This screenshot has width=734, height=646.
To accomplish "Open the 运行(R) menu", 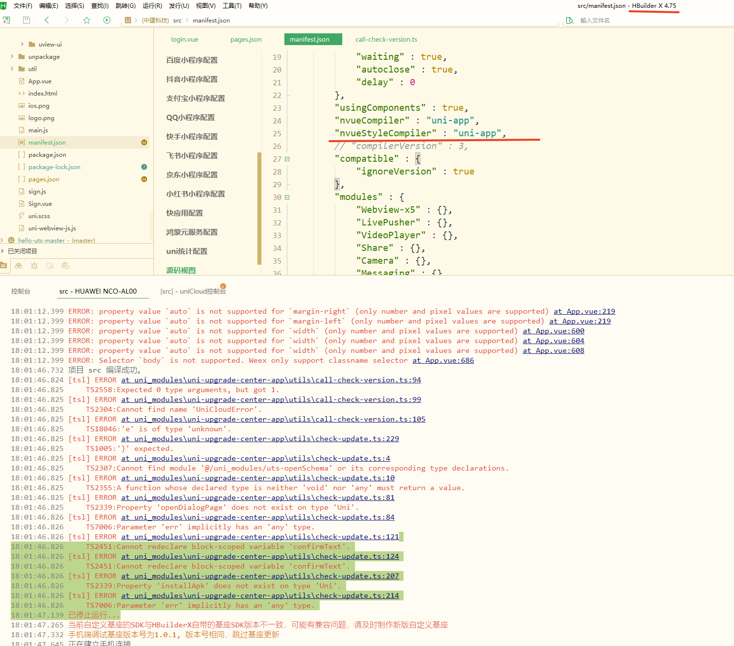I will pos(152,6).
